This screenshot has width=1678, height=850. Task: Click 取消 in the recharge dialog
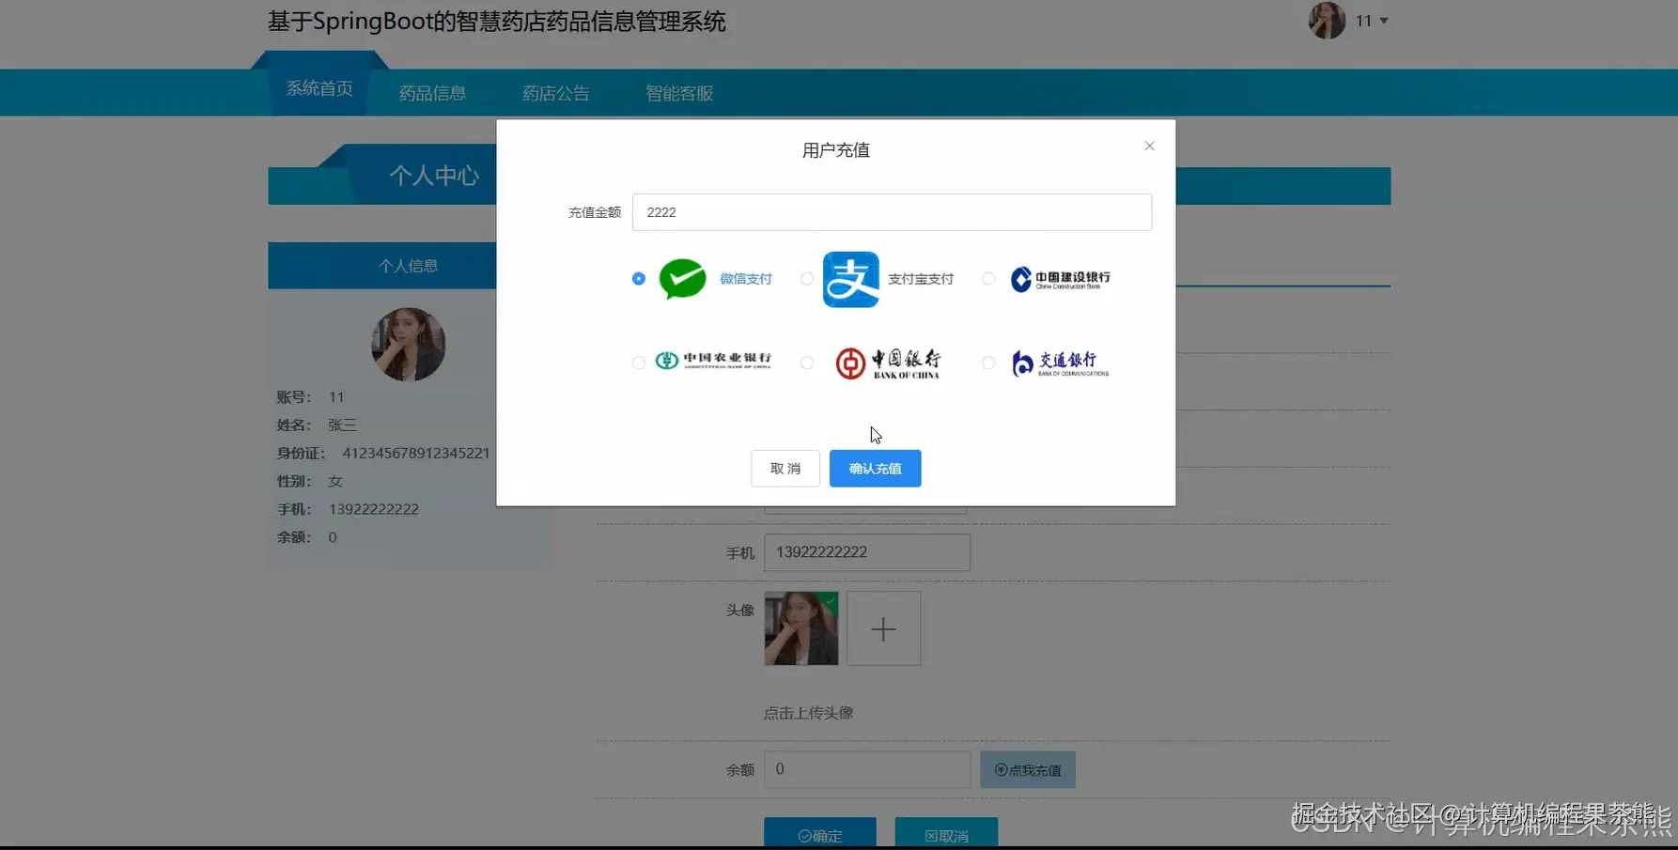(x=785, y=468)
